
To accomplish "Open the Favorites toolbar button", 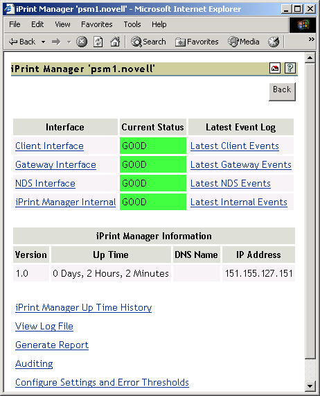I will (197, 42).
